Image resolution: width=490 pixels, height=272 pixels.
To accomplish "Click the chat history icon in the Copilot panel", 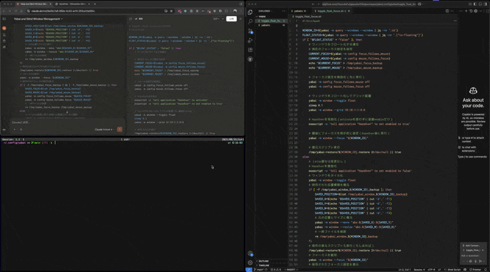I will pyautogui.click(x=471, y=11).
